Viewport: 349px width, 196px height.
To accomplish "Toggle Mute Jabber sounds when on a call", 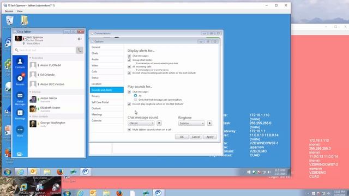I will click(x=129, y=130).
